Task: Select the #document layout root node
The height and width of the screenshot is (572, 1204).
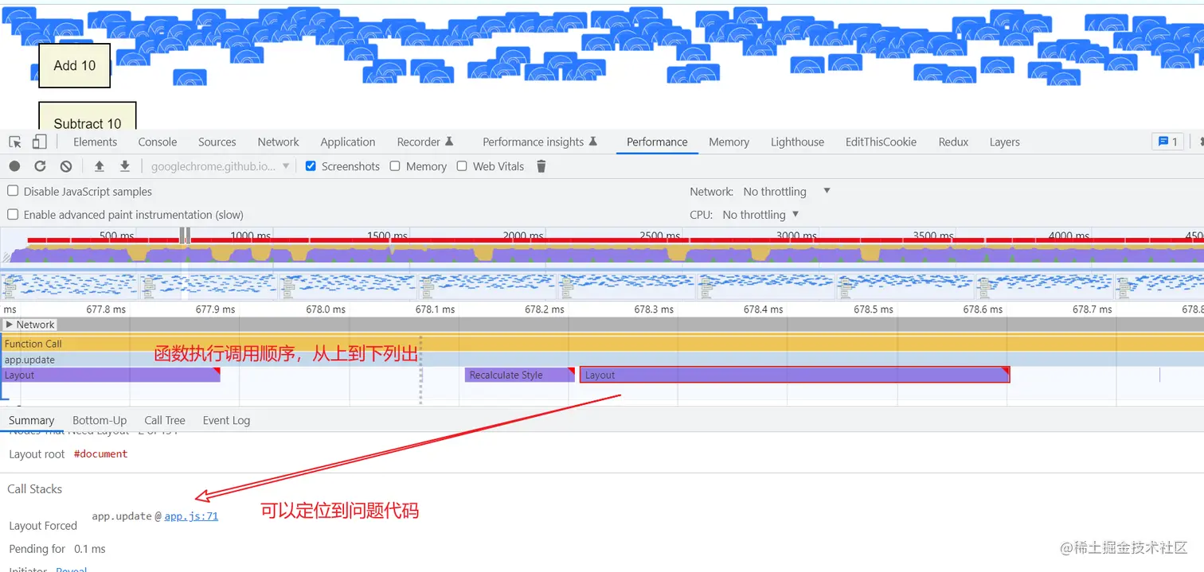Action: click(x=100, y=453)
